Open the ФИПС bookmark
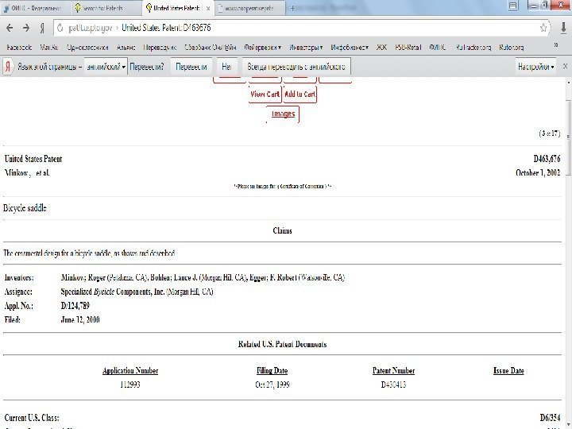572x429 pixels. point(438,47)
